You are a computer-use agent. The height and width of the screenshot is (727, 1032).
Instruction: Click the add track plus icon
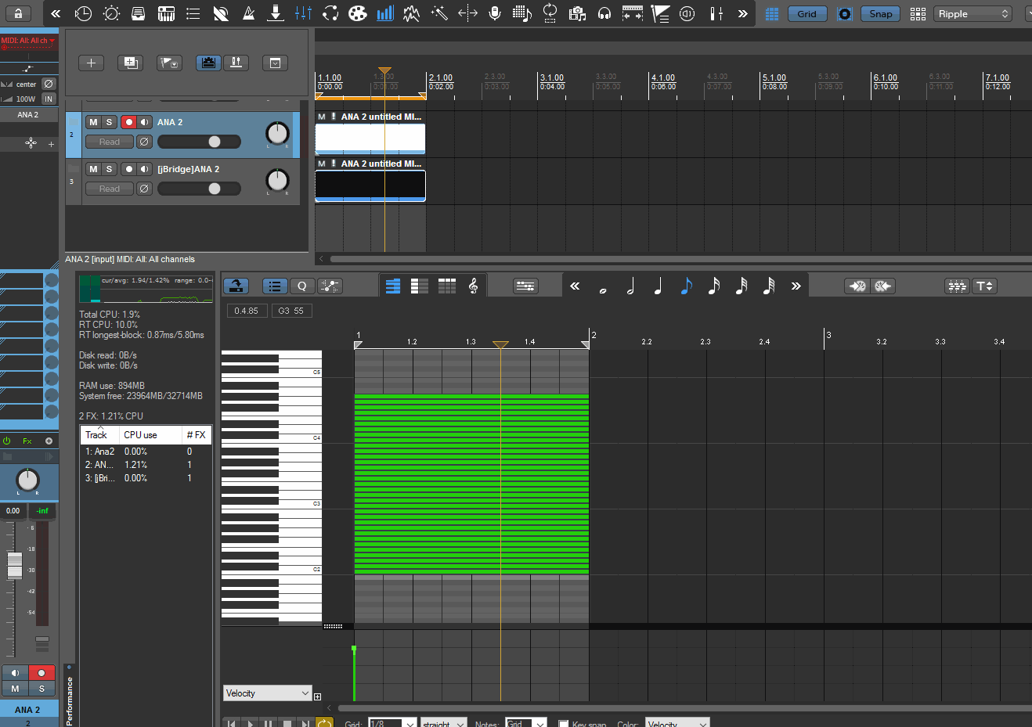tap(91, 63)
